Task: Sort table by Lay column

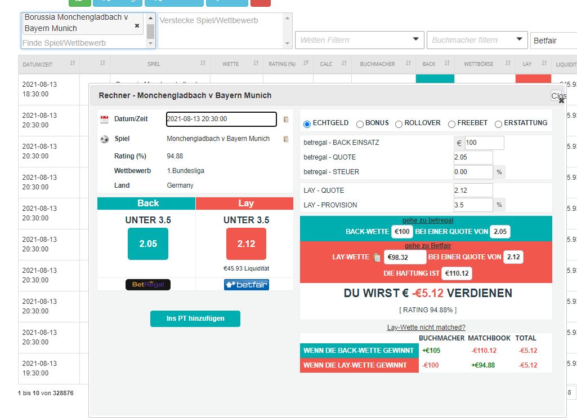Action: coord(544,63)
